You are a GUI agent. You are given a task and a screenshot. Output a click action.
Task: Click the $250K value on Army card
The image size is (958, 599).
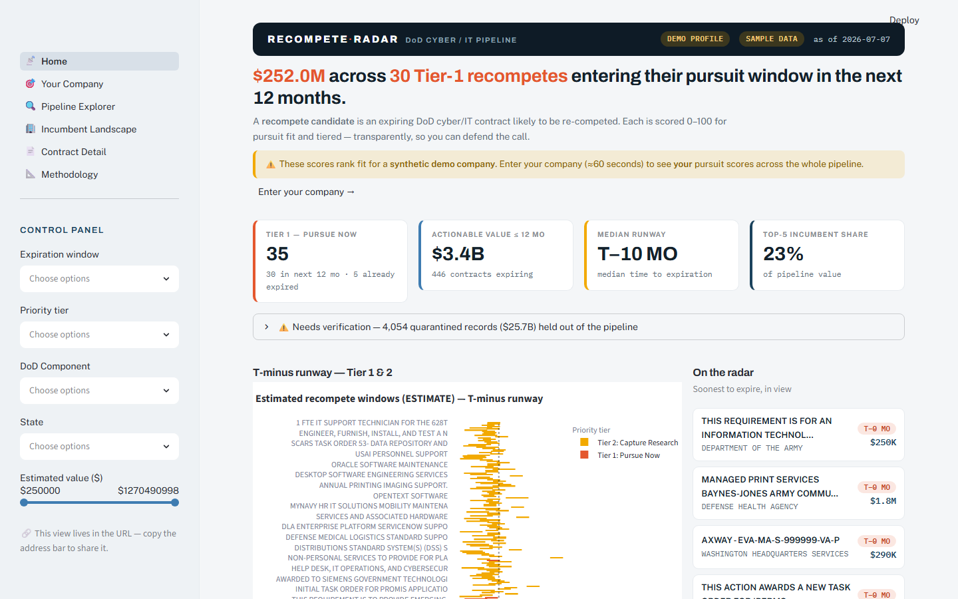[x=883, y=443]
